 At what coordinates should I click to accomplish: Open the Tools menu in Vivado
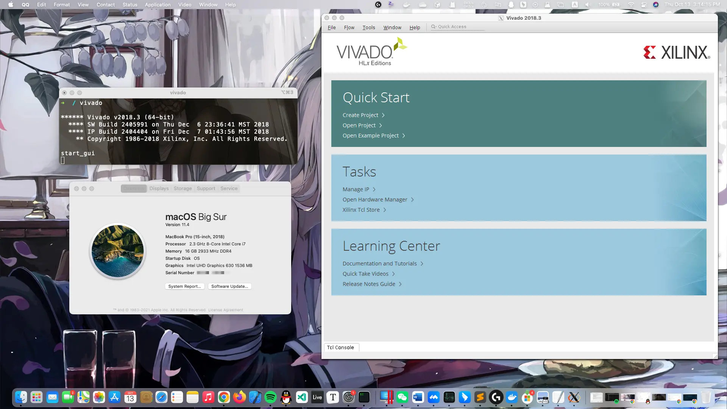[368, 27]
